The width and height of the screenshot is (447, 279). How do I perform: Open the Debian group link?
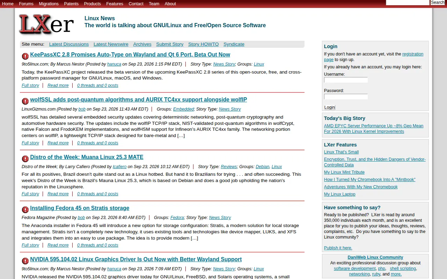[x=263, y=167]
